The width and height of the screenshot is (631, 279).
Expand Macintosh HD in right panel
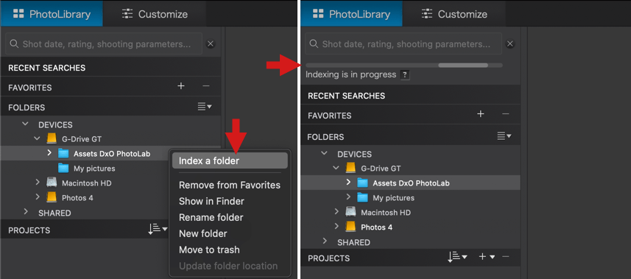pyautogui.click(x=336, y=212)
